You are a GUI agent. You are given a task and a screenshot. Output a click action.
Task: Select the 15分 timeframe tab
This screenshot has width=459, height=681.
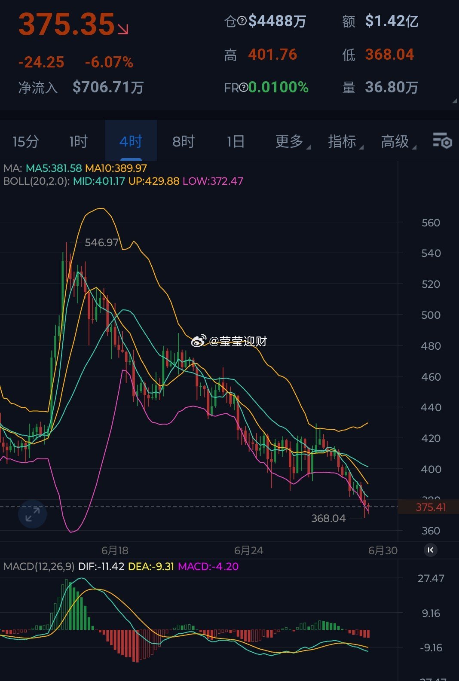click(x=26, y=141)
